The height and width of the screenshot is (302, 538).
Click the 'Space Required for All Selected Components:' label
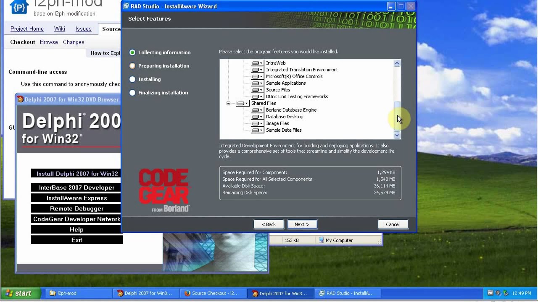click(x=268, y=179)
